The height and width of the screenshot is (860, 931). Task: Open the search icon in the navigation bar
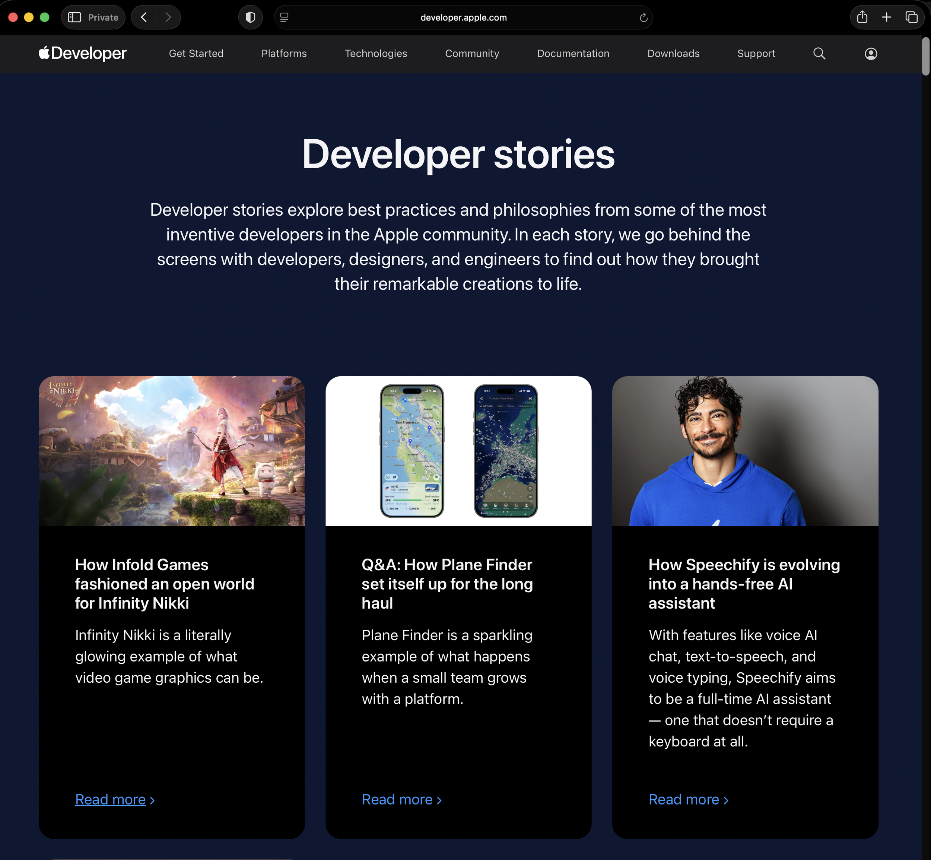click(819, 54)
